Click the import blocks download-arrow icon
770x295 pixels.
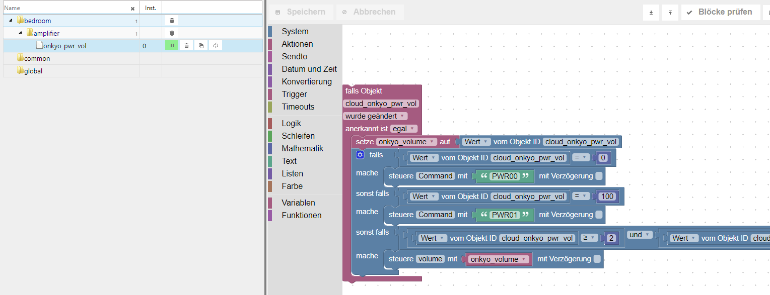651,13
